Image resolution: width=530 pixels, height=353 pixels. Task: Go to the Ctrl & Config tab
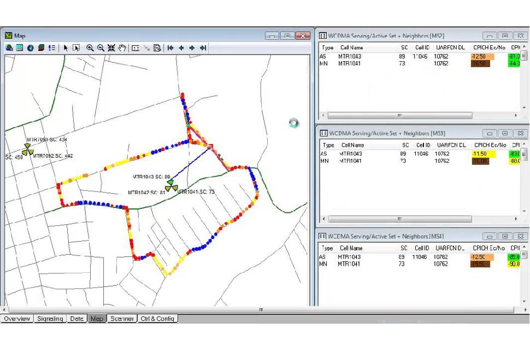tap(157, 319)
